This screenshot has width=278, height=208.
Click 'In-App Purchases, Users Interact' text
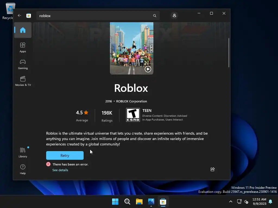pyautogui.click(x=162, y=119)
